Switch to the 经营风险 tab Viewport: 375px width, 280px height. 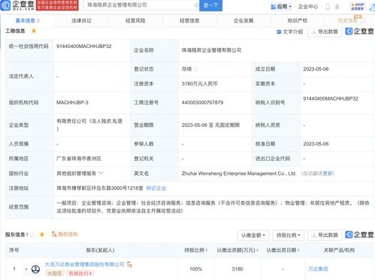click(135, 20)
